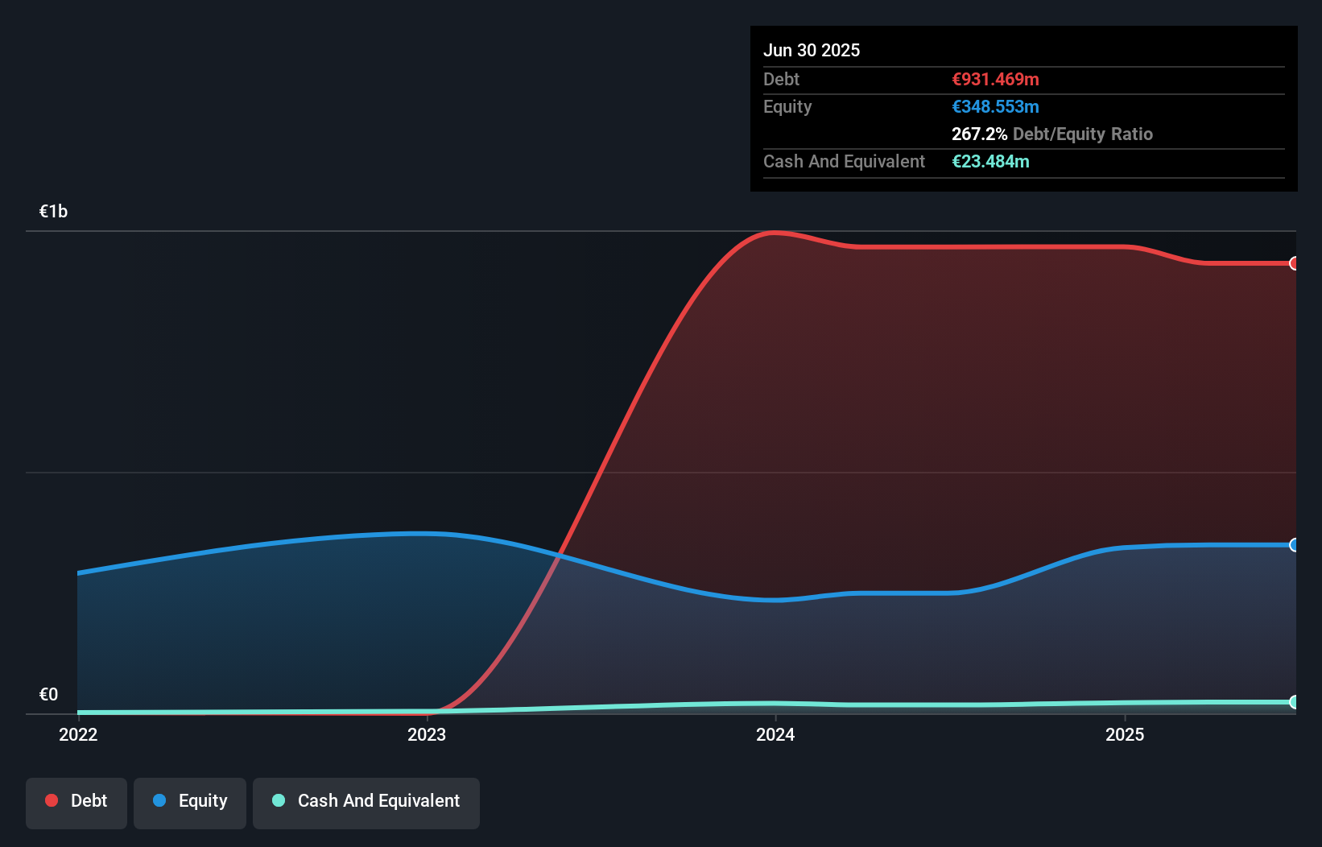Click the €0 y-axis label
This screenshot has height=847, width=1322.
point(49,694)
